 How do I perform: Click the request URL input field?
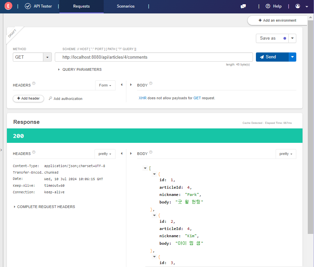tap(154, 57)
